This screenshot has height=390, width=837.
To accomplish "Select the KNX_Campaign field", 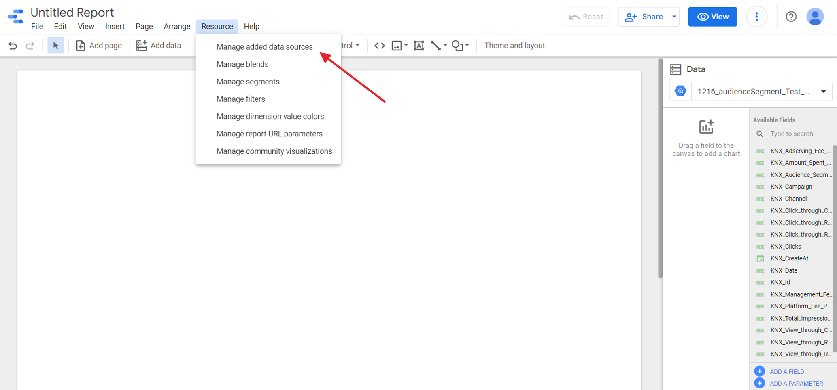I will [791, 187].
